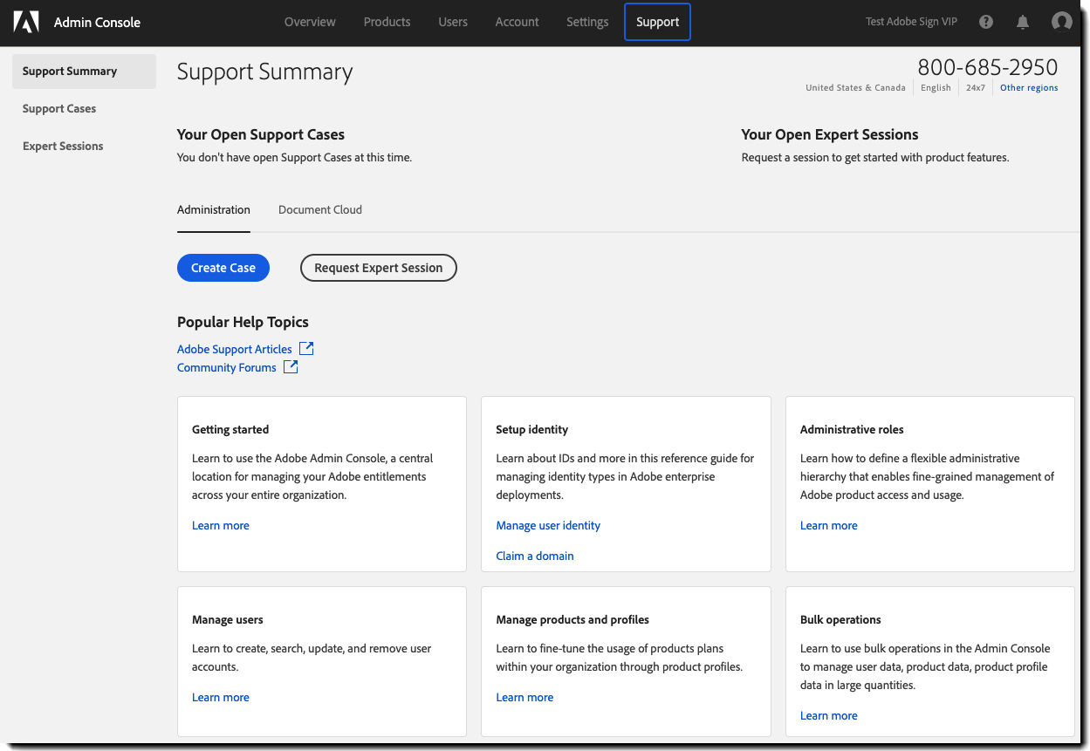Click the United States & Canada label

click(x=855, y=88)
